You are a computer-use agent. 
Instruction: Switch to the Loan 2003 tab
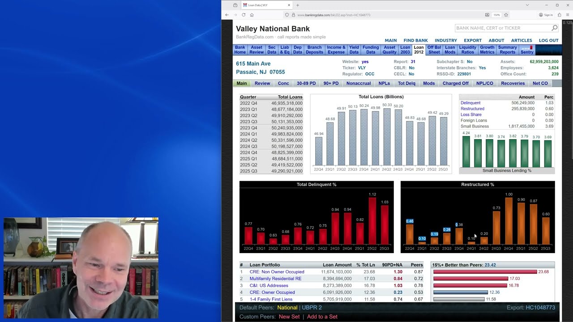(405, 50)
